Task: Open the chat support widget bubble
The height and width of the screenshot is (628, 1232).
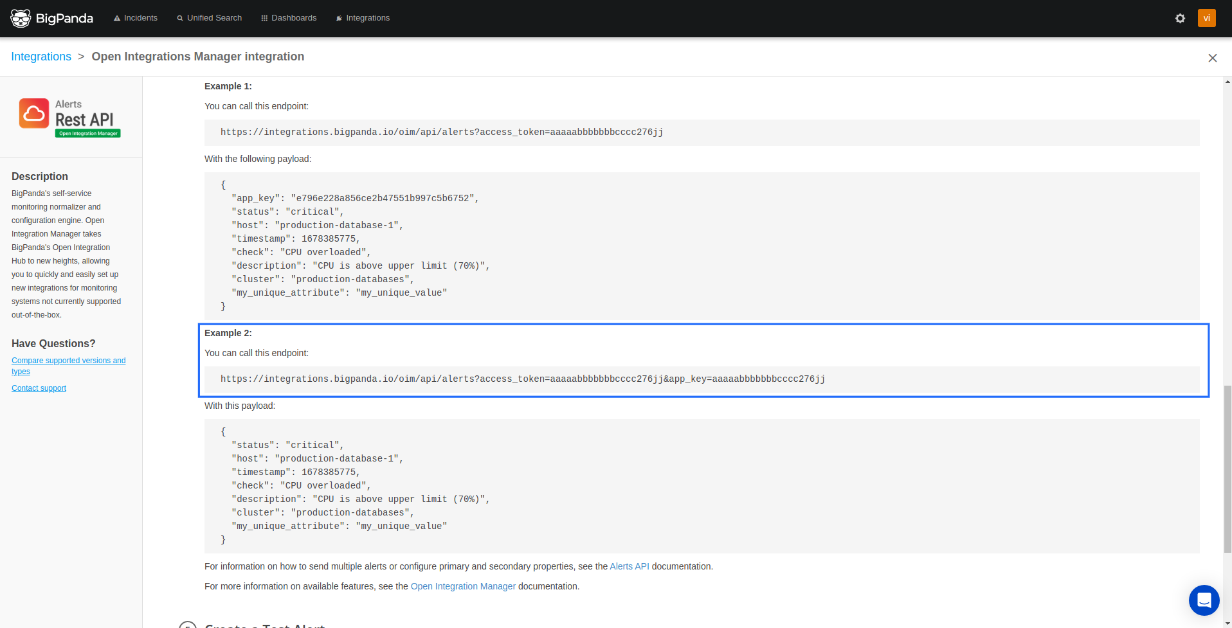Action: coord(1204,600)
